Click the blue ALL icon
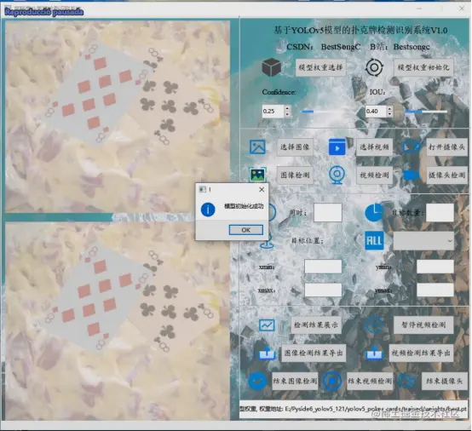 pos(374,240)
